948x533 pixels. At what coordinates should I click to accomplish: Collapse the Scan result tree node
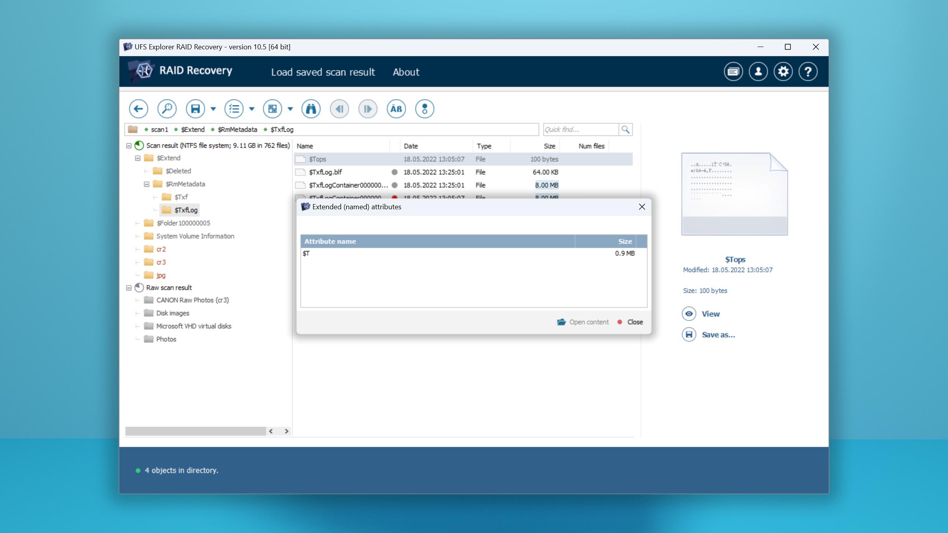[x=129, y=146]
